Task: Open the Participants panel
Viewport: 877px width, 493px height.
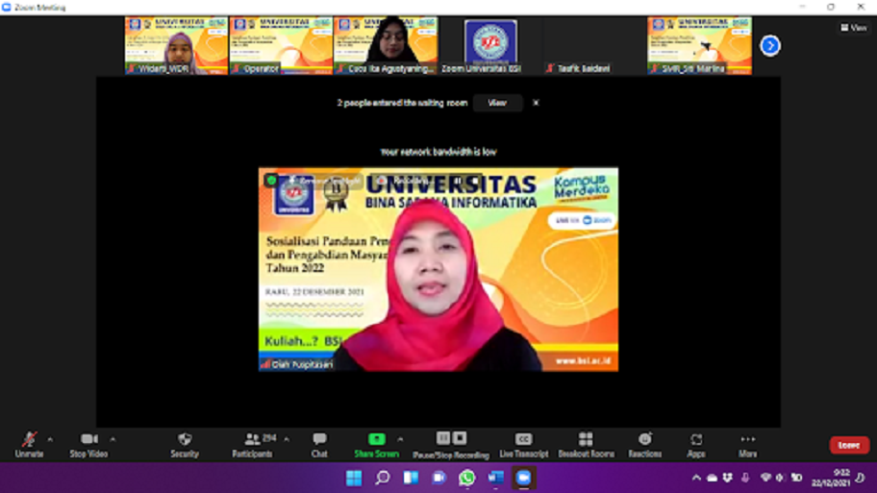Action: (x=253, y=445)
